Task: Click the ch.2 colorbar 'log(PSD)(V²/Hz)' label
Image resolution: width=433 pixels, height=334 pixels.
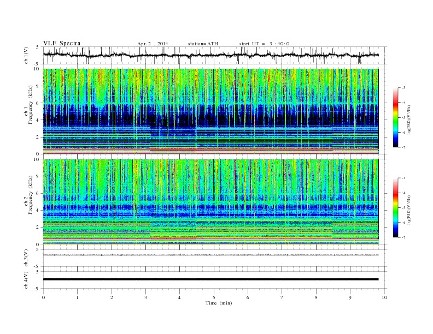Action: pos(409,210)
